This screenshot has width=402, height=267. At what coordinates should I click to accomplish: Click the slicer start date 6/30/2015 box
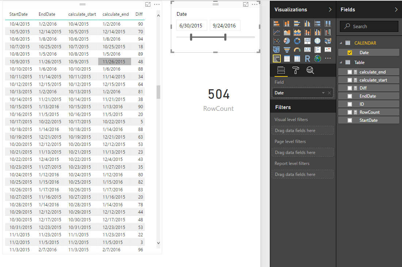[192, 26]
